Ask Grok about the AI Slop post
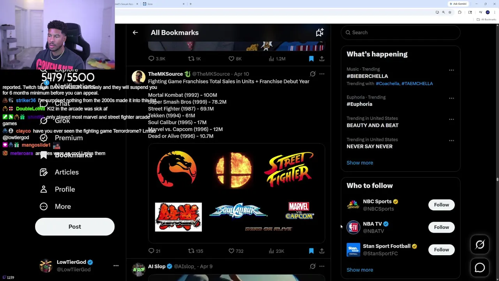The width and height of the screenshot is (499, 281). click(x=313, y=266)
